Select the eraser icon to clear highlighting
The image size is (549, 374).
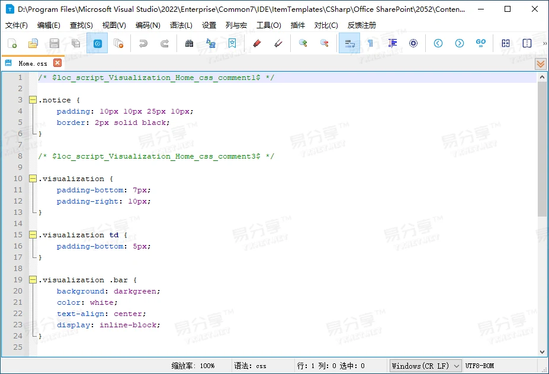coord(278,43)
